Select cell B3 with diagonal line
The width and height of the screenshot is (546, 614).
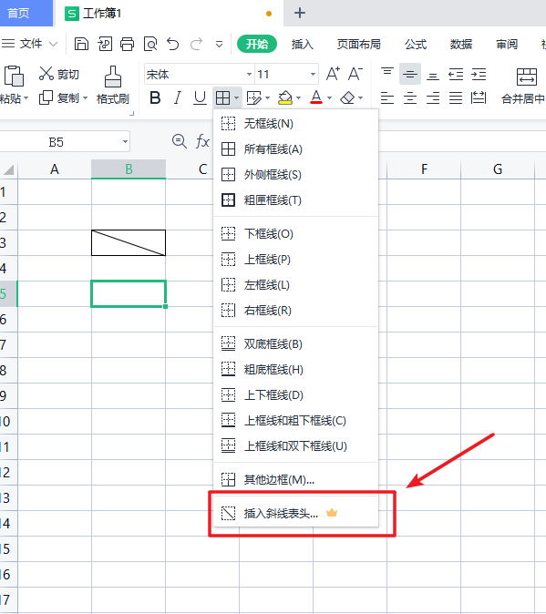pos(129,243)
